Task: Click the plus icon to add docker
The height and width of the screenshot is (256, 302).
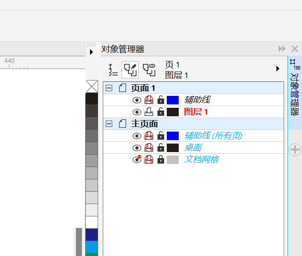Action: (295, 150)
